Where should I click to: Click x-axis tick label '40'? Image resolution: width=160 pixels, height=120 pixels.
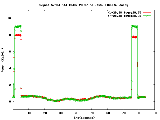pyautogui.click(x=76, y=113)
